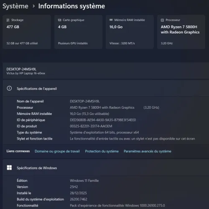Open the Mémoire RAM 16,0 Go card

tap(130, 32)
